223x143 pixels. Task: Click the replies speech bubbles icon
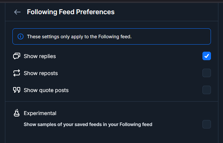pos(17,56)
